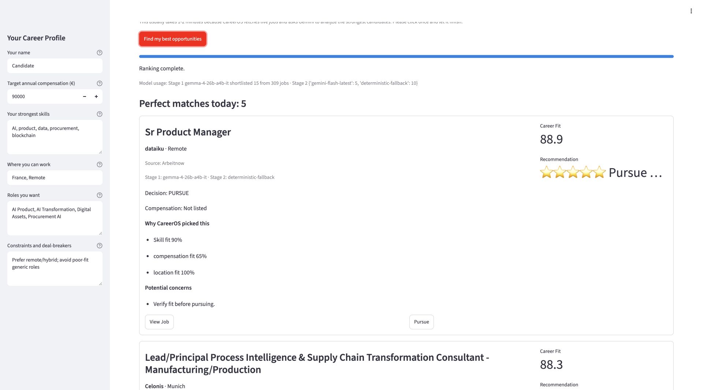The height and width of the screenshot is (390, 703).
Task: Open help icon for Your strongest skills
Action: click(x=99, y=114)
